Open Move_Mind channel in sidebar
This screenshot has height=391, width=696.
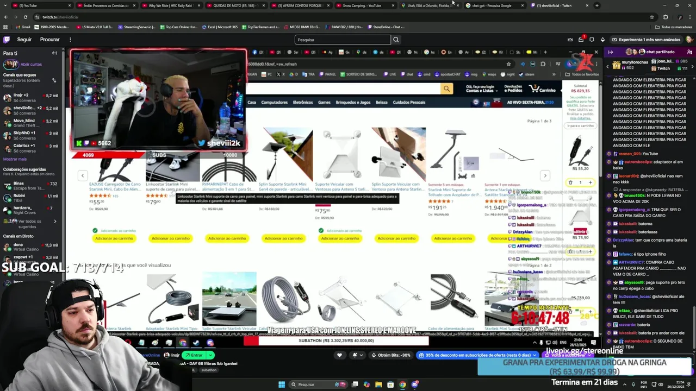click(30, 123)
